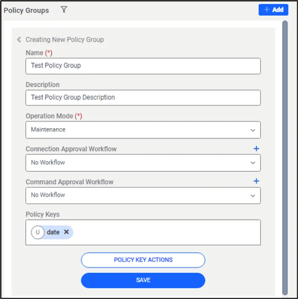Remove the date policy key using its X icon
The height and width of the screenshot is (299, 298).
(x=66, y=232)
